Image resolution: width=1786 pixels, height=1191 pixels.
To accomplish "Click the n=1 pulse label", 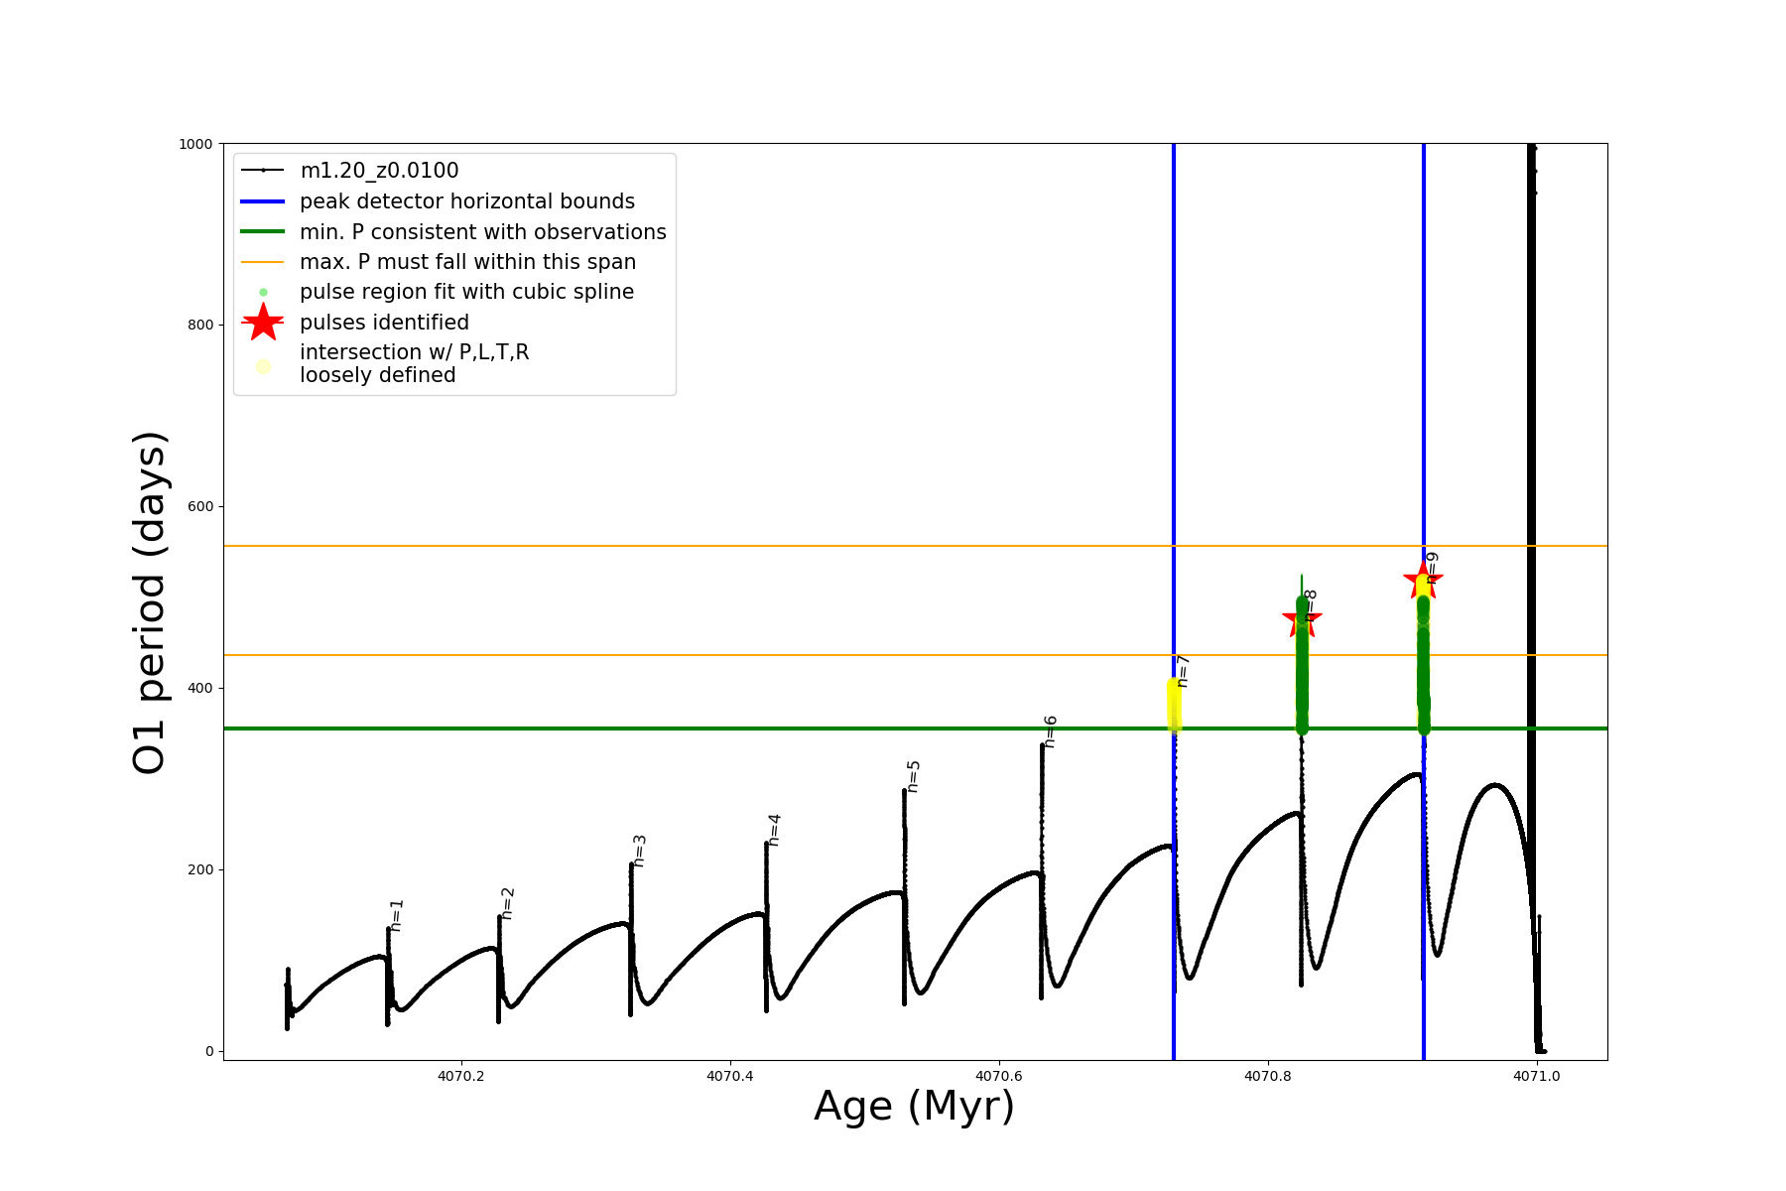I will [397, 914].
